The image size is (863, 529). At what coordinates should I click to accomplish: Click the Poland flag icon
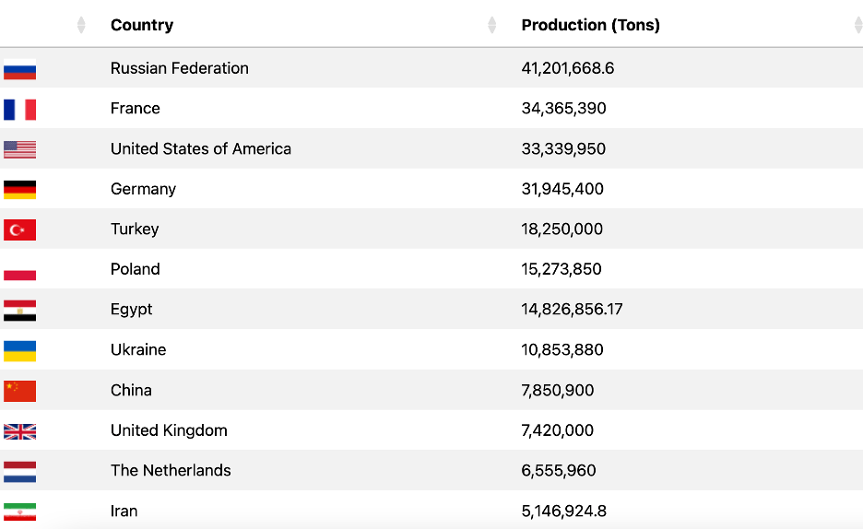click(19, 270)
